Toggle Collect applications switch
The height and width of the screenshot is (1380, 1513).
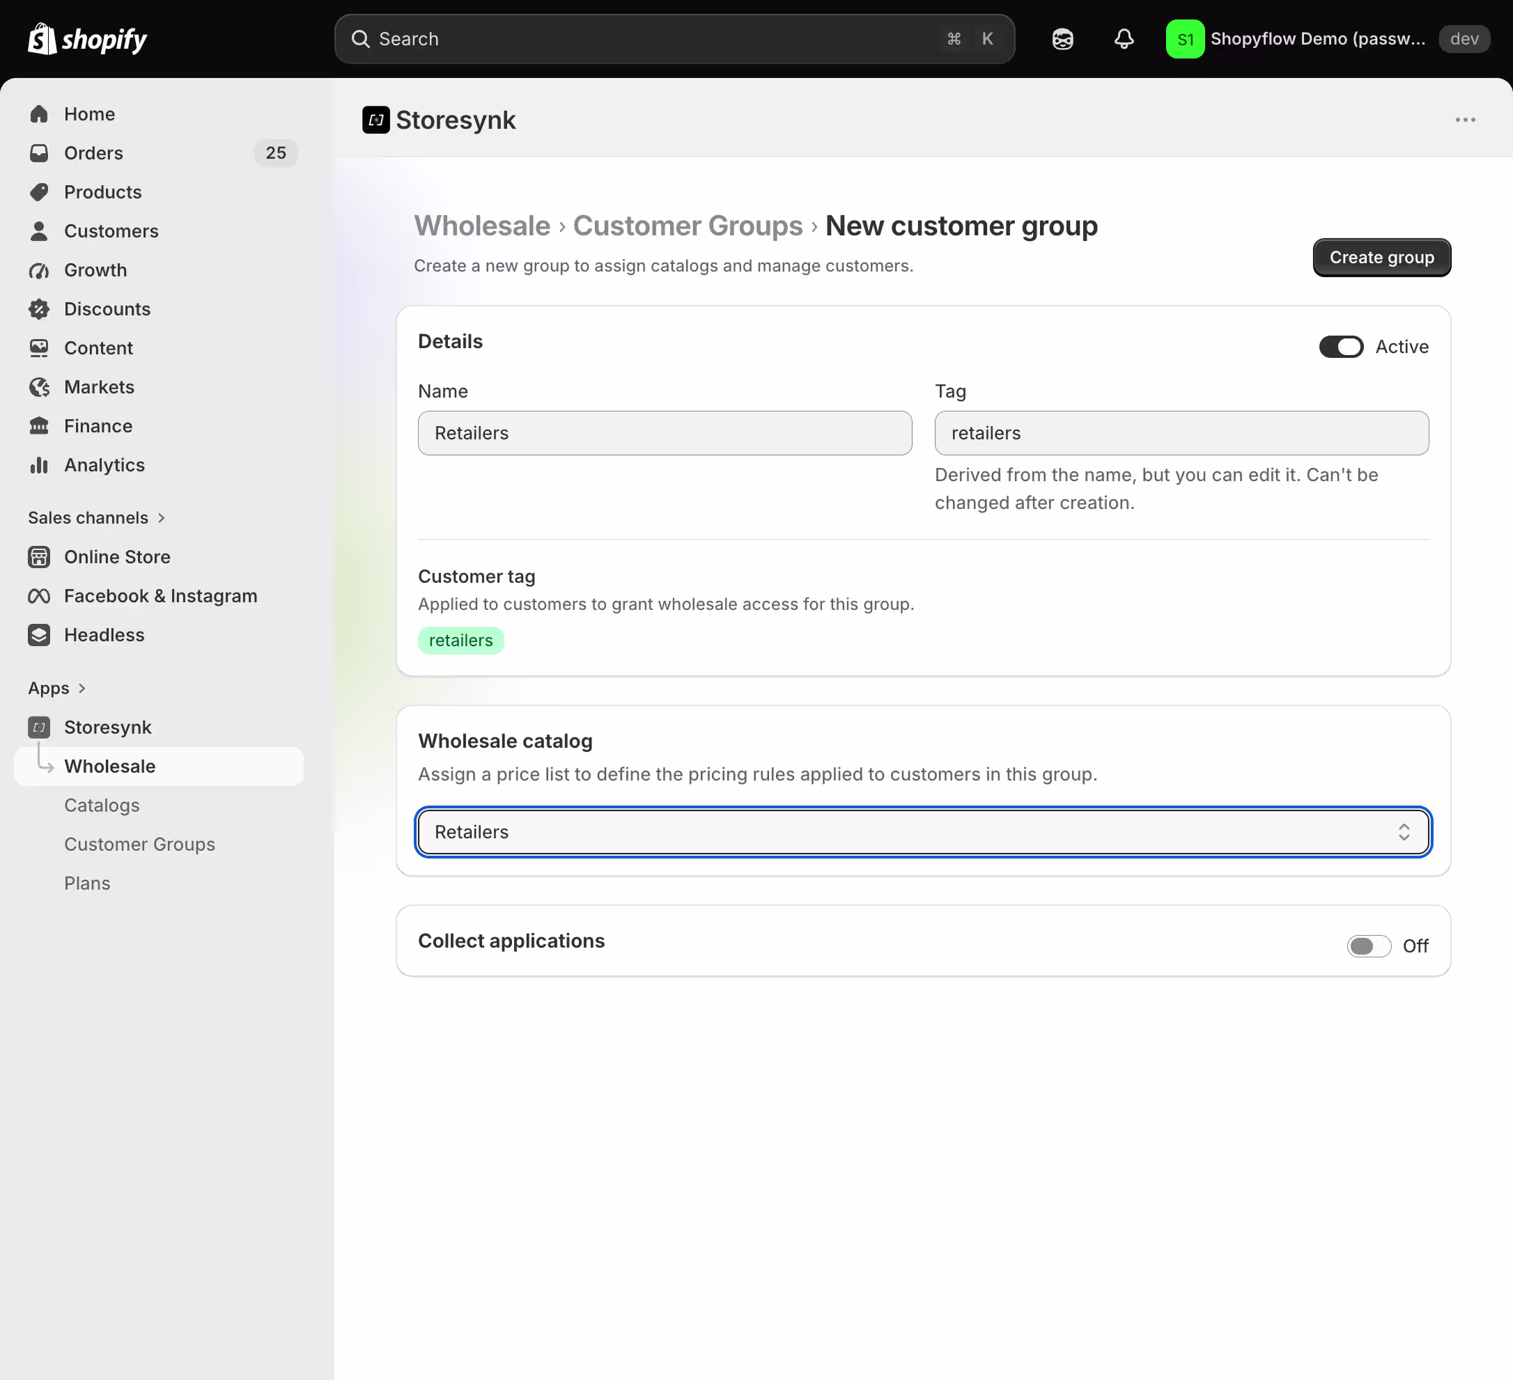click(1369, 946)
